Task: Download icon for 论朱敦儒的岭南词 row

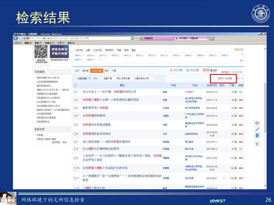Action: pyautogui.click(x=235, y=116)
